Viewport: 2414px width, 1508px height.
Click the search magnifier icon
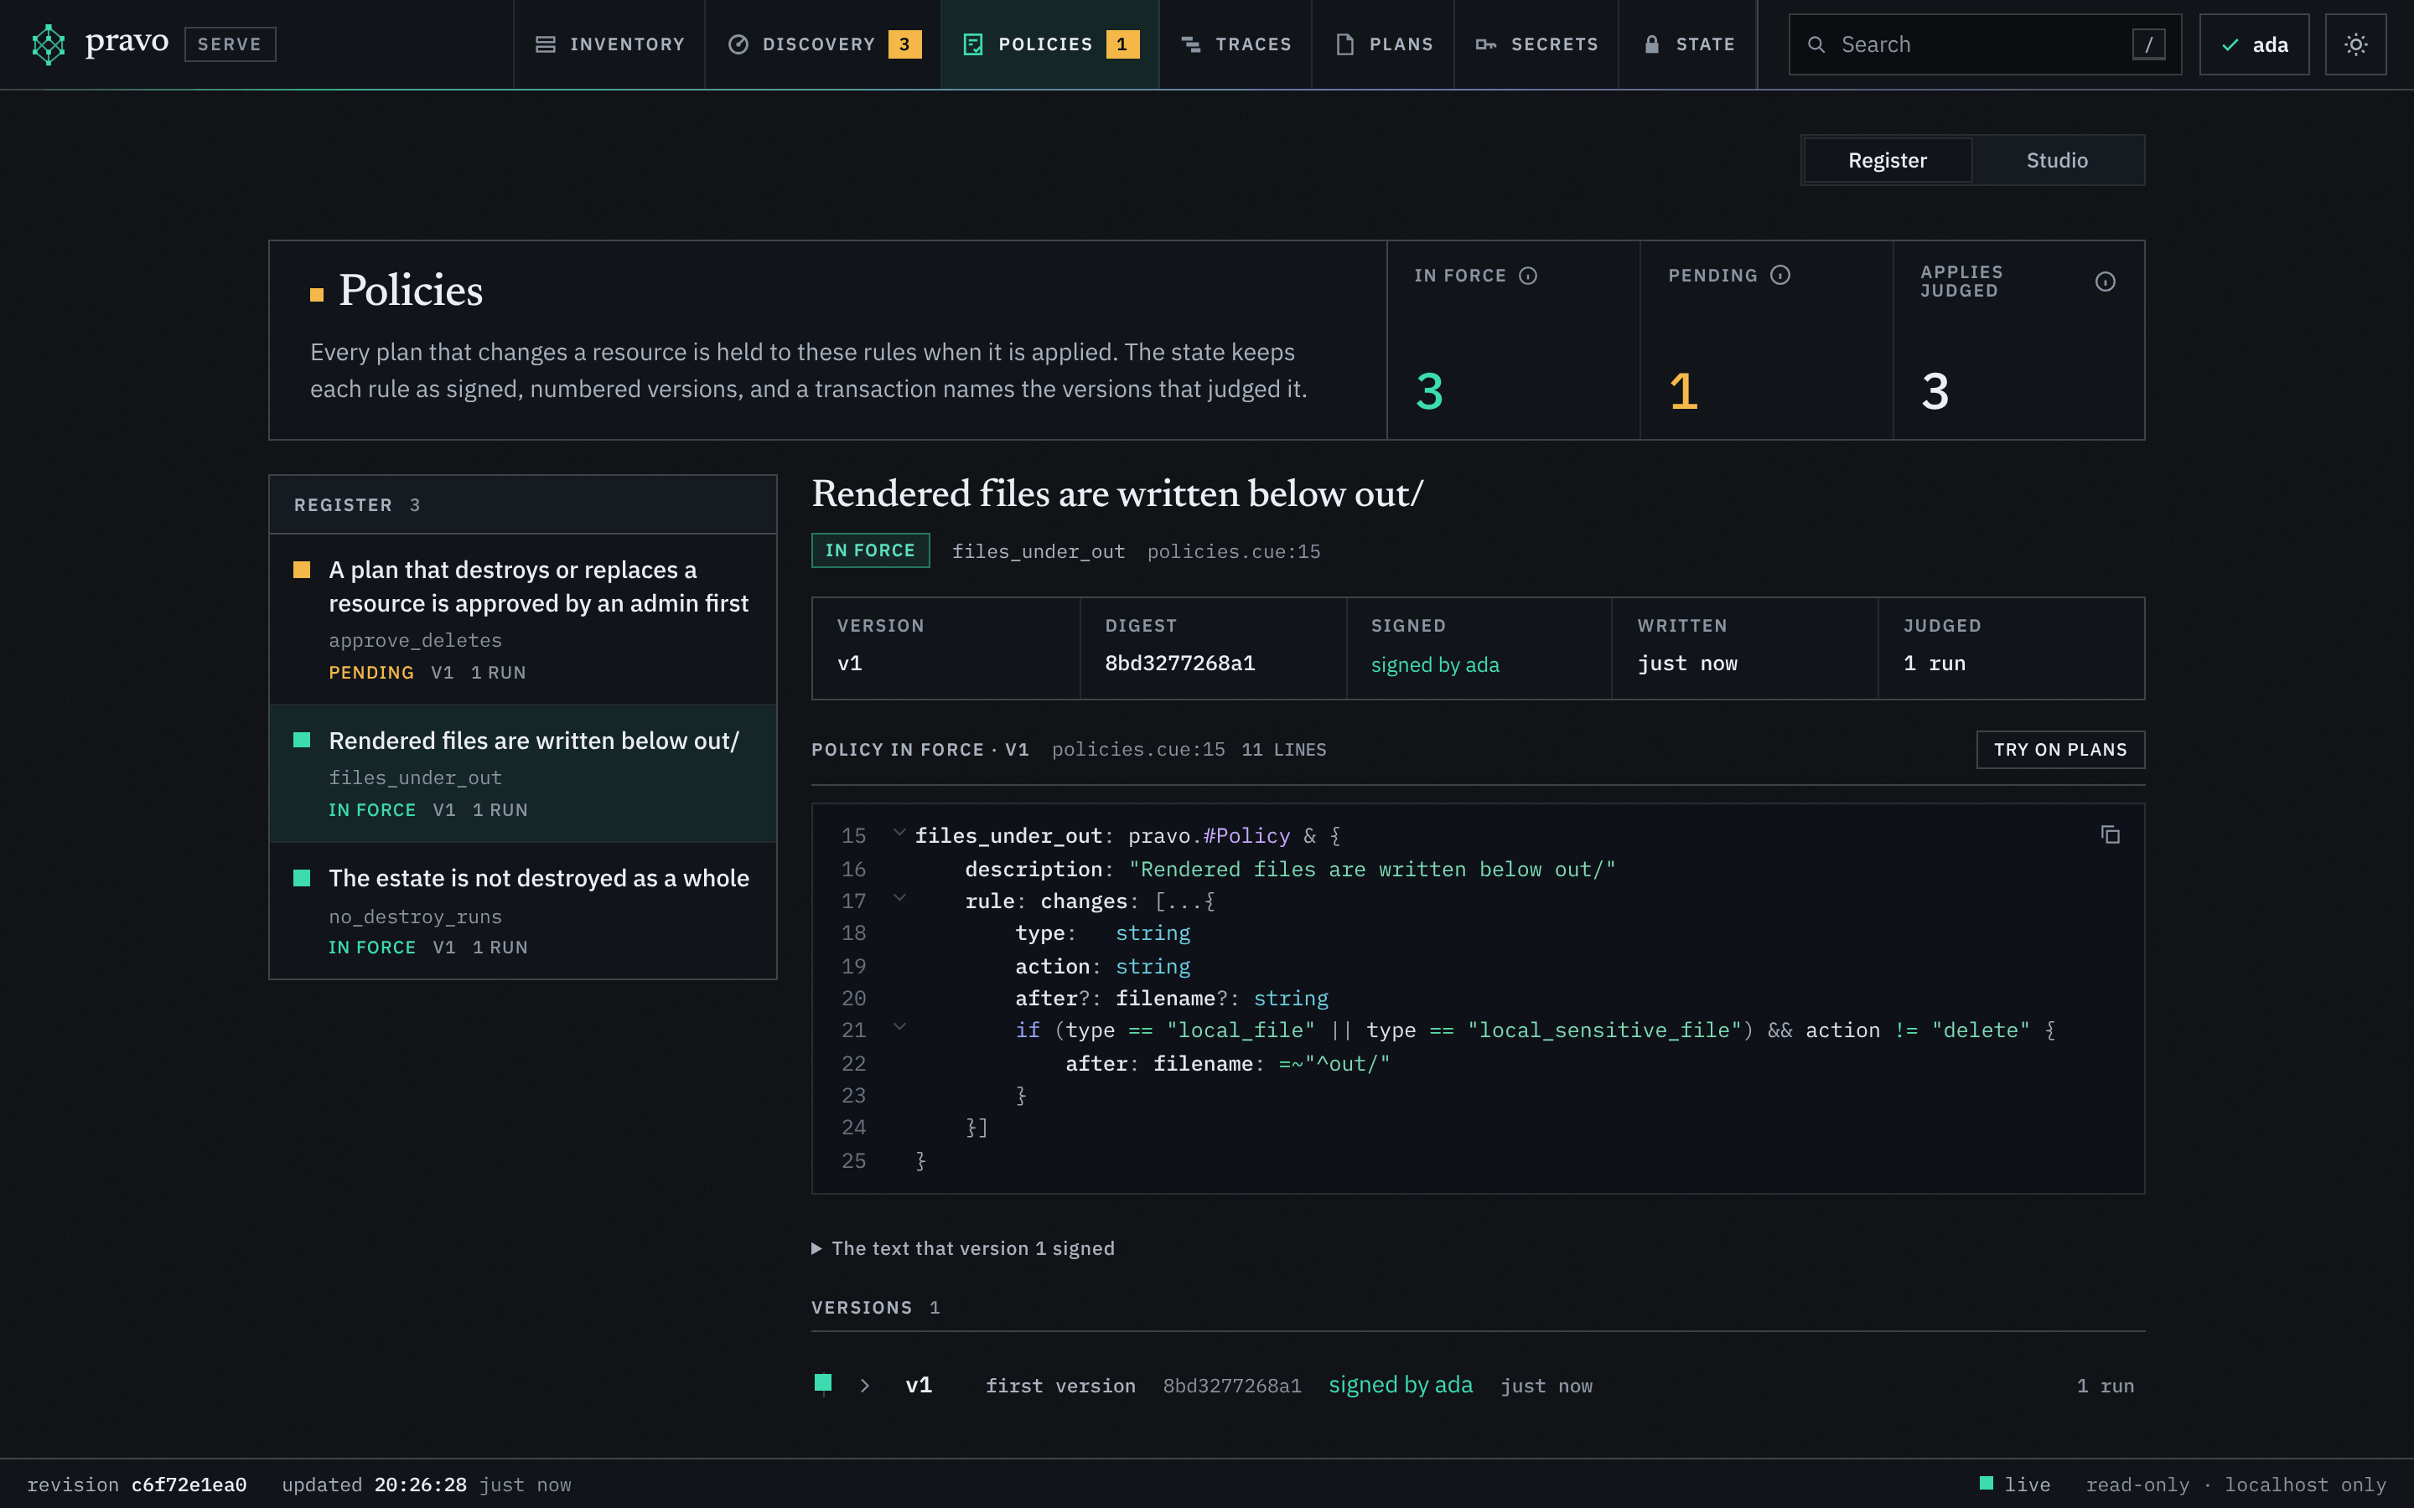coord(1816,45)
